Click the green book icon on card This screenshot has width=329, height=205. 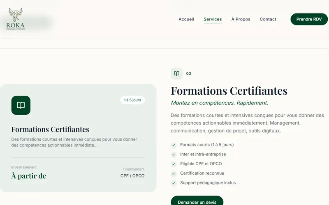tap(21, 105)
